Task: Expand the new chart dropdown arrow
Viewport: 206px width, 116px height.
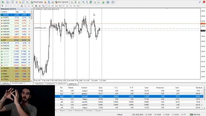Action: (5, 2)
